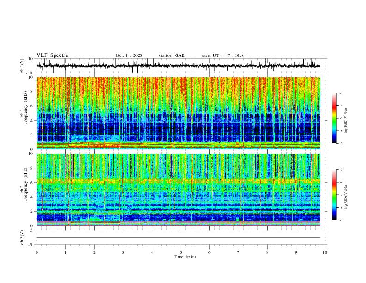Click ch.1 spectrogram frequency tick '8'
The height and width of the screenshot is (283, 366).
(x=32, y=92)
